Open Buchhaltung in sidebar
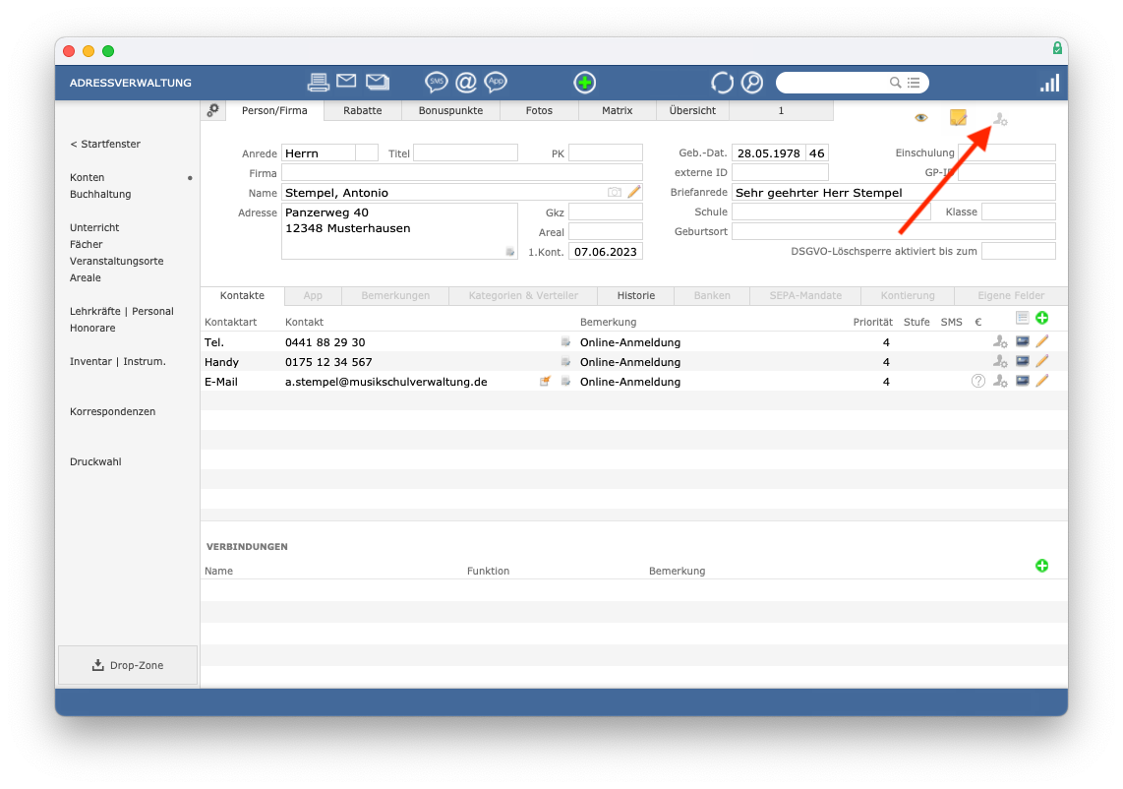The image size is (1123, 789). coord(100,194)
